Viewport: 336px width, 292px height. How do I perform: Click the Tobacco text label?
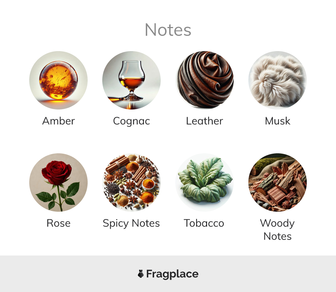(204, 223)
